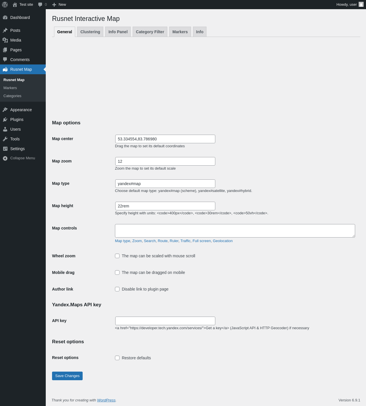
Task: Add Map type control link
Action: pyautogui.click(x=122, y=241)
